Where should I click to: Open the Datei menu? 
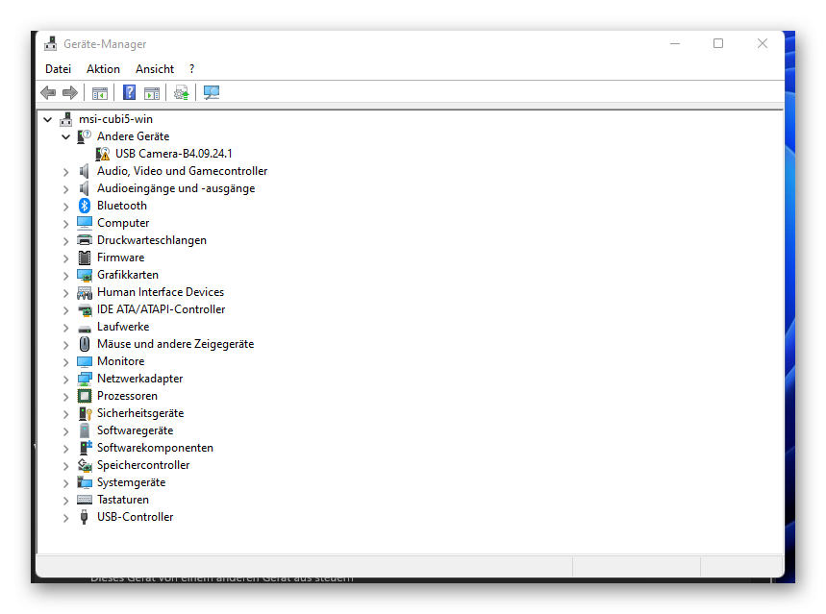58,69
